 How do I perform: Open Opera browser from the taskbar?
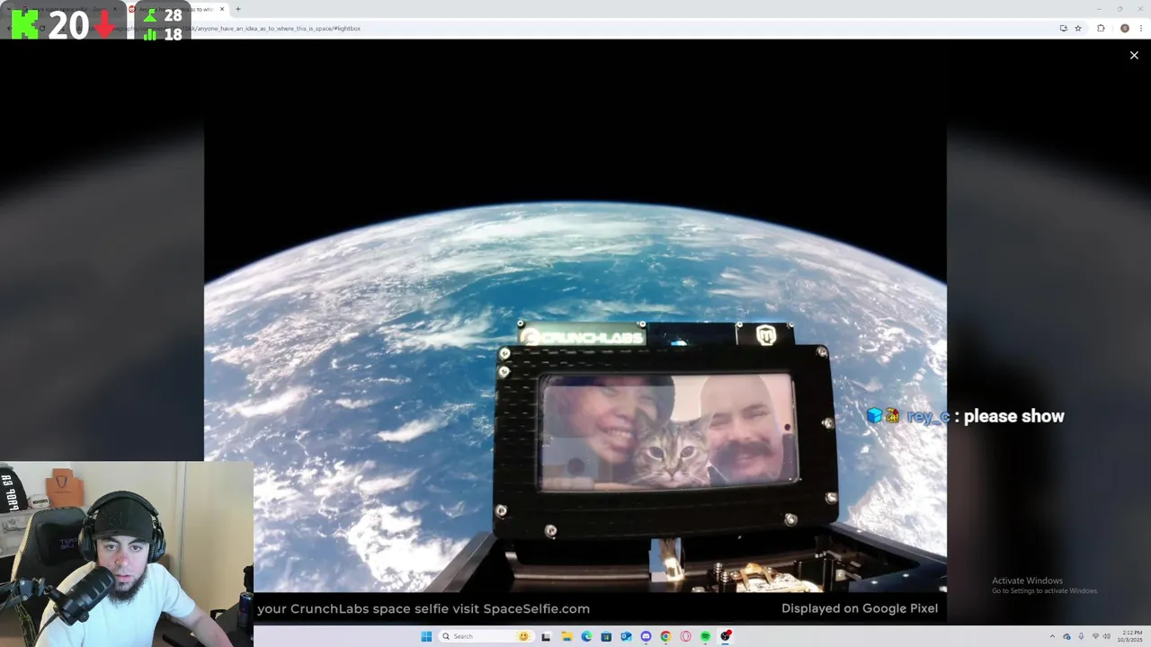click(x=685, y=636)
